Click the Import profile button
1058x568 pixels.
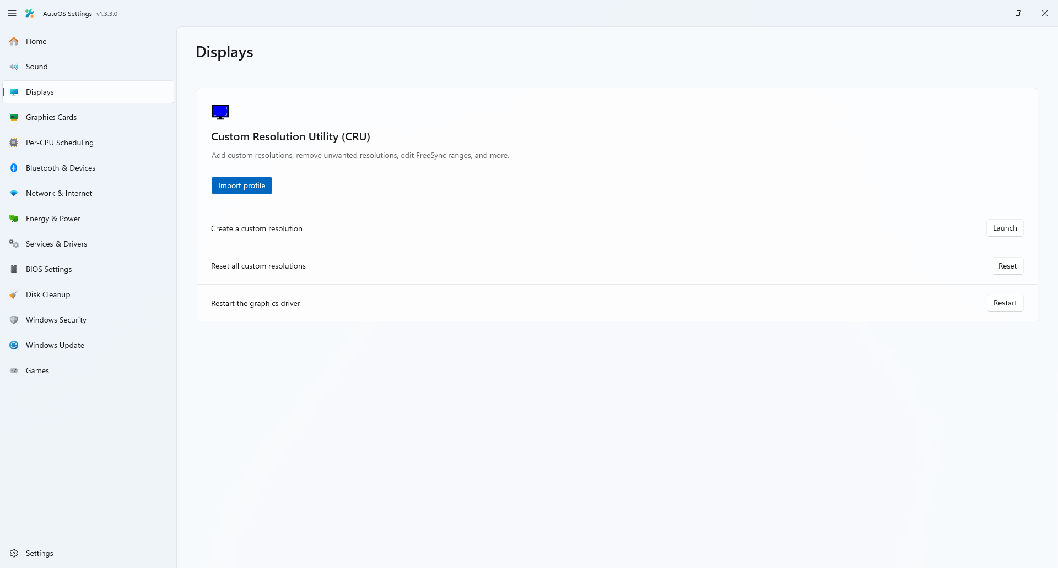pos(241,185)
